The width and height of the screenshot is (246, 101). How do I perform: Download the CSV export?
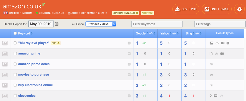click(184, 9)
